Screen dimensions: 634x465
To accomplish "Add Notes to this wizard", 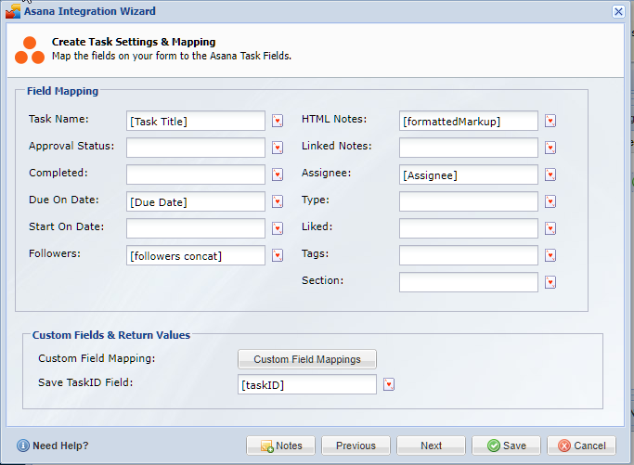I will tap(280, 446).
